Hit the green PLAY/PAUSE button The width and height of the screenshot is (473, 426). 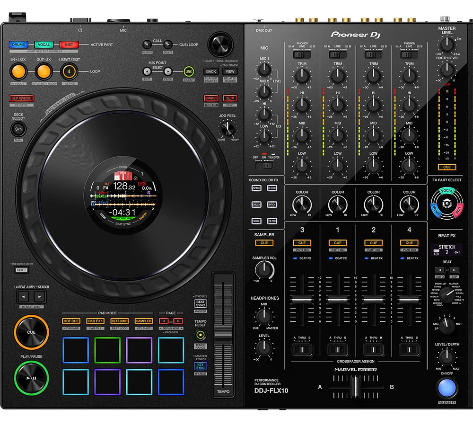31,378
